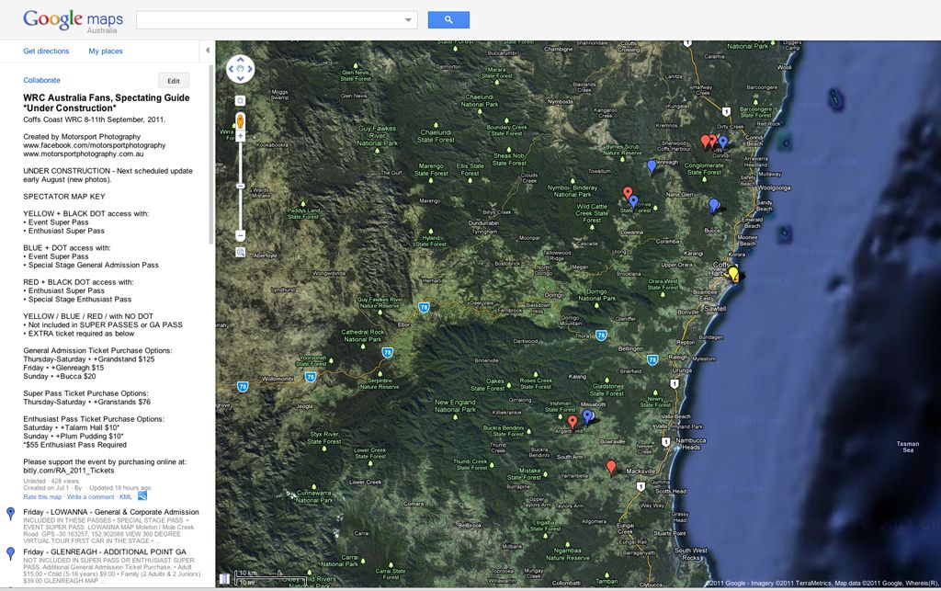Click the Conglomerate State Forest label
This screenshot has width=941, height=591.
(x=704, y=168)
